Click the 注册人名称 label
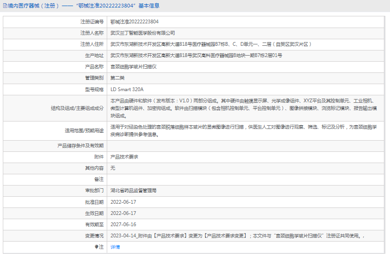This screenshot has width=390, height=257. (x=92, y=33)
